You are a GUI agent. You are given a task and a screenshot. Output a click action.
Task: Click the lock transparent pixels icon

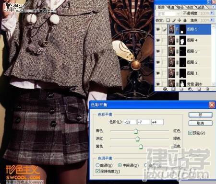tap(168, 20)
